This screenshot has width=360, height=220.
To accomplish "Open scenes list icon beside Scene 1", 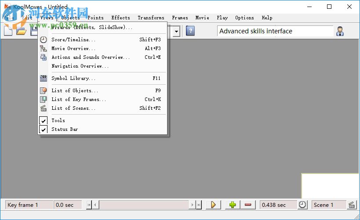I will coord(352,205).
